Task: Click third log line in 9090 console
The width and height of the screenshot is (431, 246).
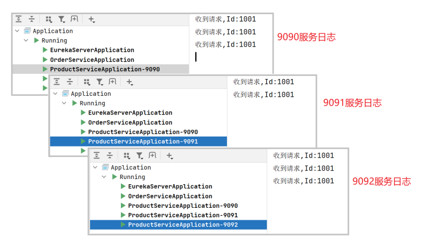Action: (225, 44)
